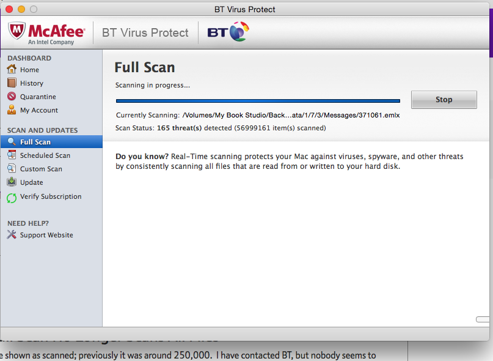Viewport: 493px width, 361px height.
Task: Select Verify Subscription label
Action: click(x=51, y=196)
